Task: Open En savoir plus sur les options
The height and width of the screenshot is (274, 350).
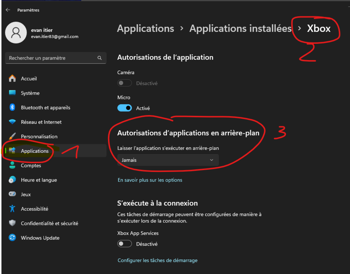Action: [150, 180]
